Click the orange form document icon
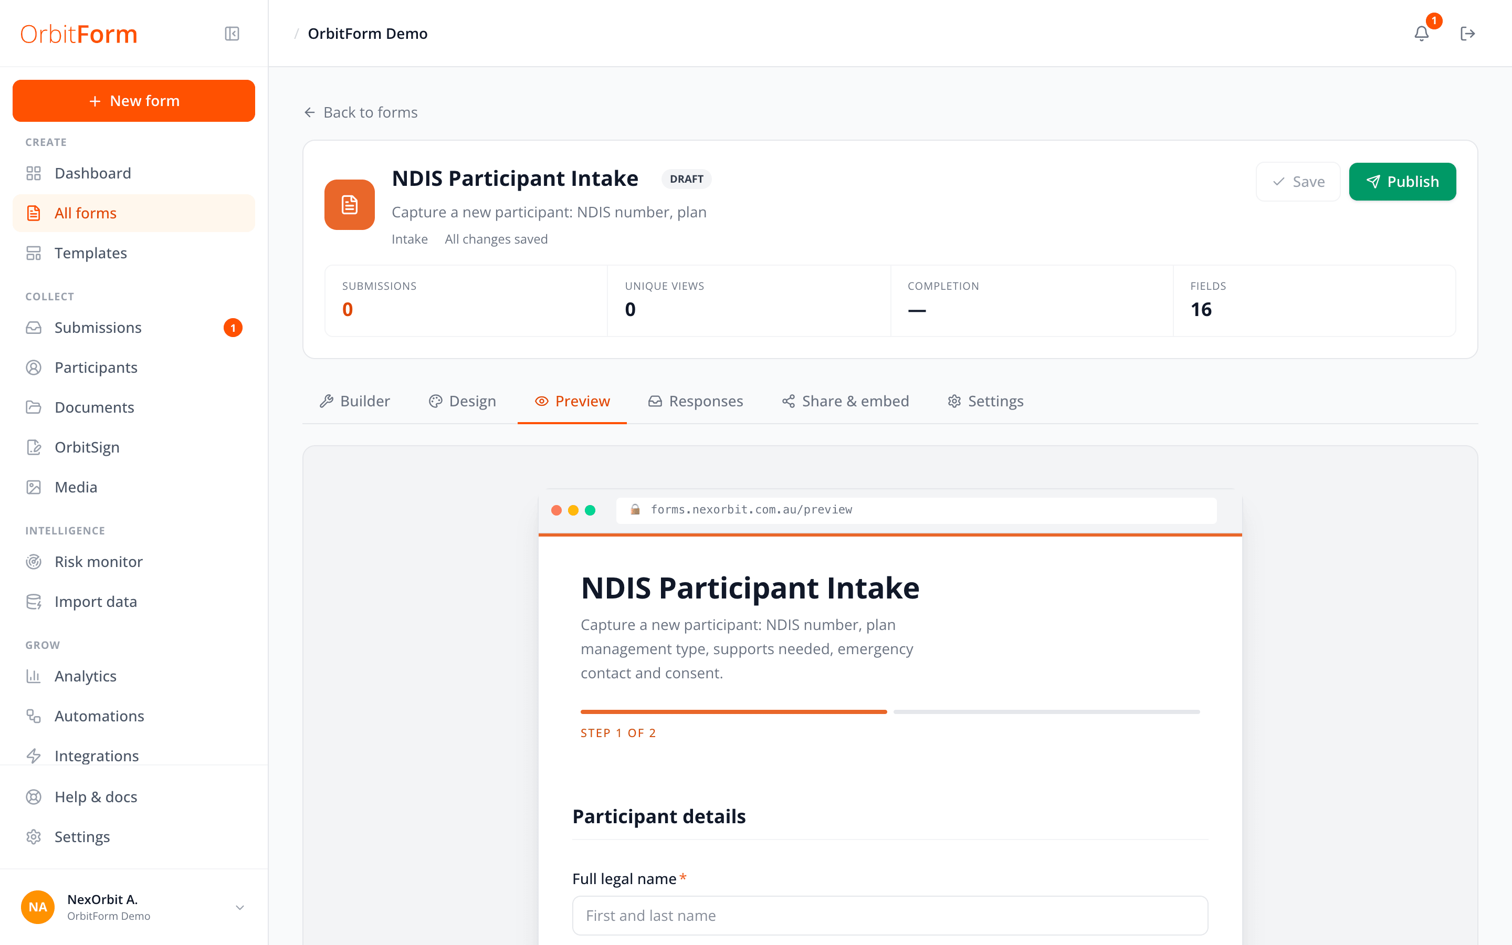Screen dimensions: 1512x945 [349, 205]
